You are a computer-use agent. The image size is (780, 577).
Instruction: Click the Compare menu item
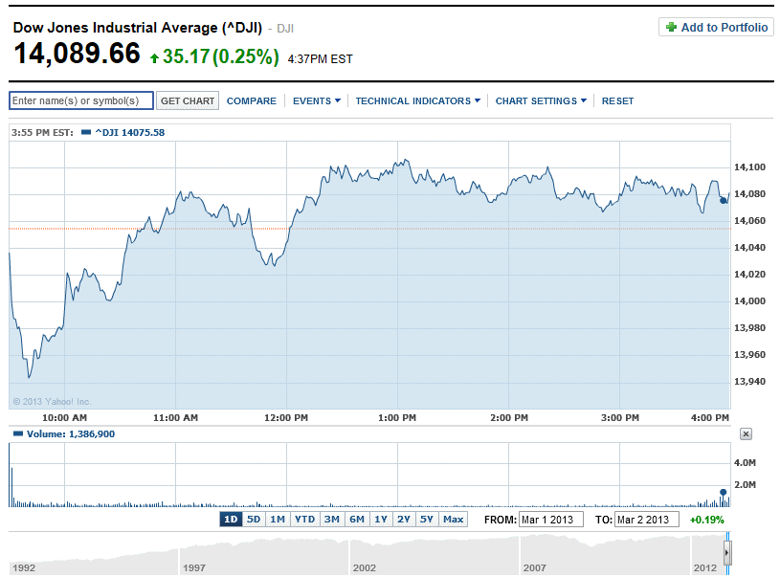(251, 101)
